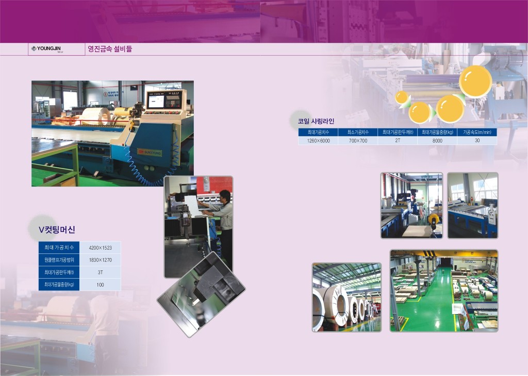
Task: Click '최대가공치수' header in 코일 샤링라인 table
Action: click(318, 132)
